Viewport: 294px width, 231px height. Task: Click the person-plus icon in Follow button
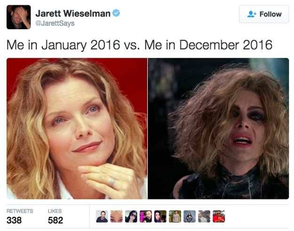(252, 14)
